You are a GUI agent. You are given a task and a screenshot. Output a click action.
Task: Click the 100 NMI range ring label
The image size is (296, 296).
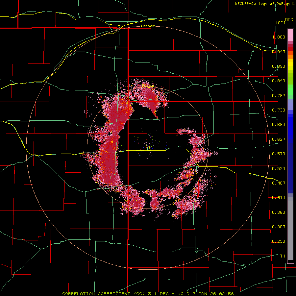(148, 26)
